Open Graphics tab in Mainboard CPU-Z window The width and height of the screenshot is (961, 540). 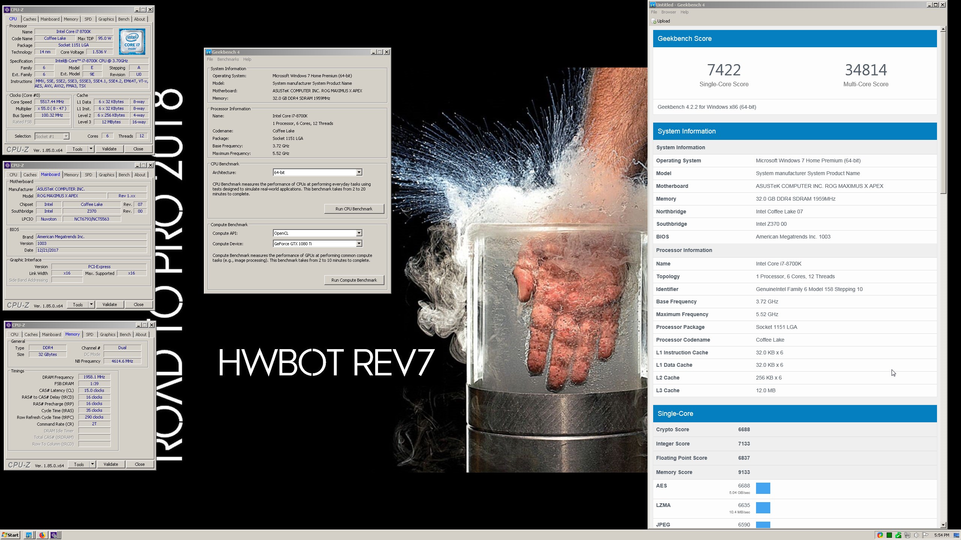[106, 175]
